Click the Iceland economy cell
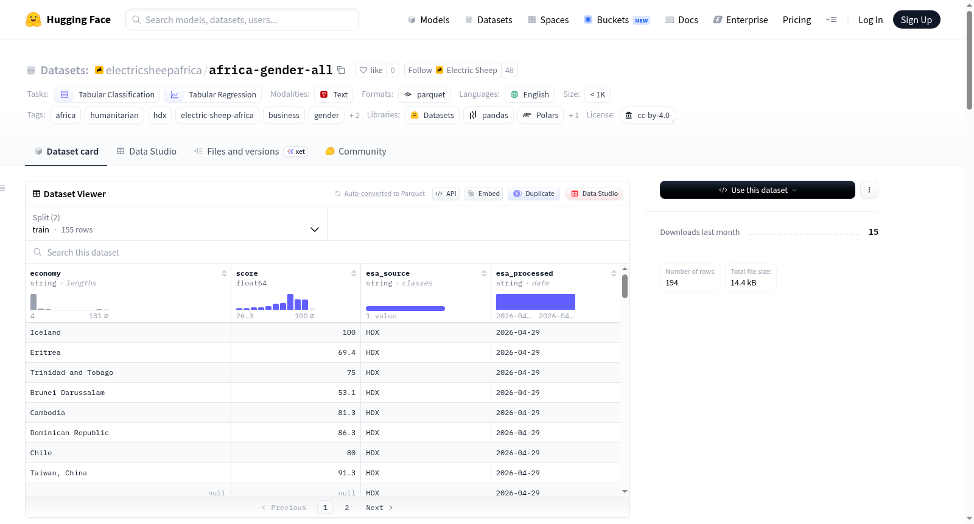The image size is (974, 524). (x=128, y=332)
